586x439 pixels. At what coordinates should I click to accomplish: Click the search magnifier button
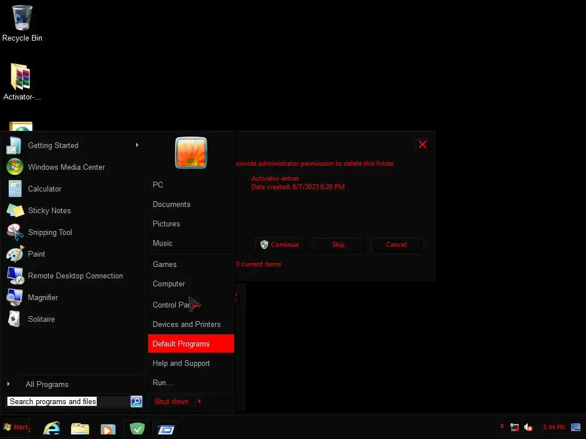coord(136,401)
